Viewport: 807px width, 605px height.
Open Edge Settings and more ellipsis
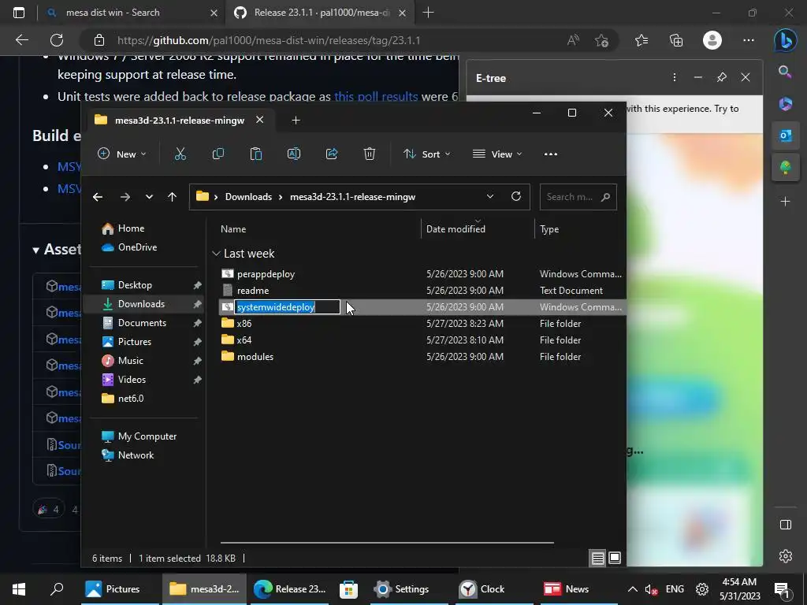point(749,40)
